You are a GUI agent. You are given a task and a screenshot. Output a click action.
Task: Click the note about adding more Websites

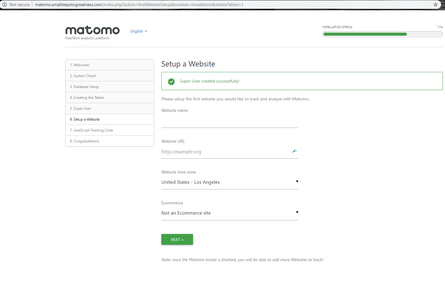coord(242,260)
